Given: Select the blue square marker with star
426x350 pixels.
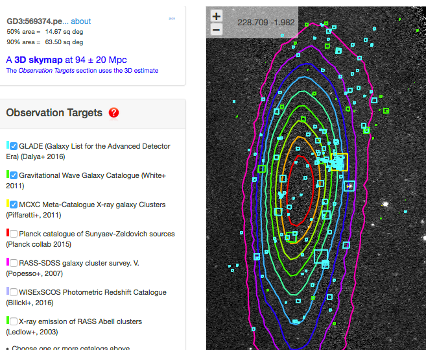Looking at the screenshot, I should pyautogui.click(x=349, y=186).
